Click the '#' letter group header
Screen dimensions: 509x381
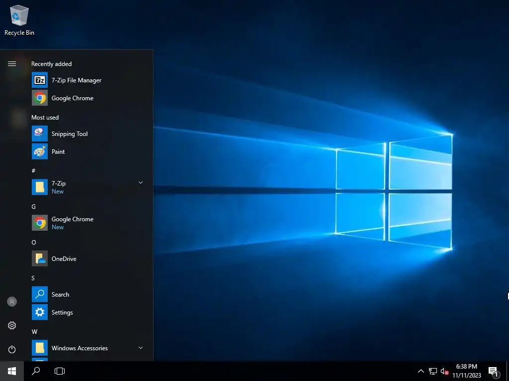pos(33,171)
